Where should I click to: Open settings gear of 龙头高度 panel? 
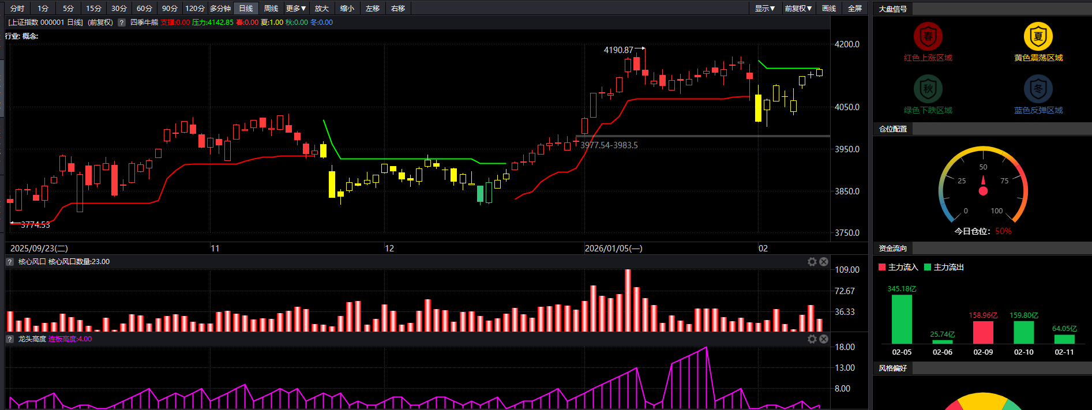pyautogui.click(x=812, y=339)
